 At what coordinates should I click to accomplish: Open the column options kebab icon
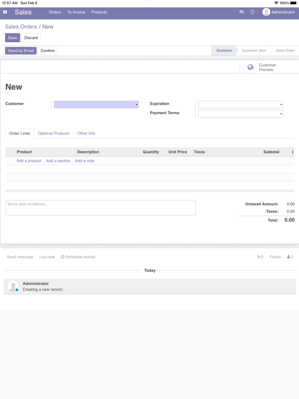click(292, 152)
